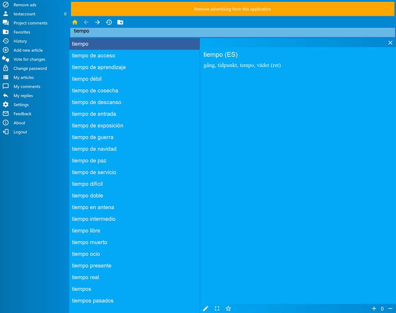This screenshot has width=396, height=313.
Task: Open the Settings menu label
Action: tap(21, 105)
